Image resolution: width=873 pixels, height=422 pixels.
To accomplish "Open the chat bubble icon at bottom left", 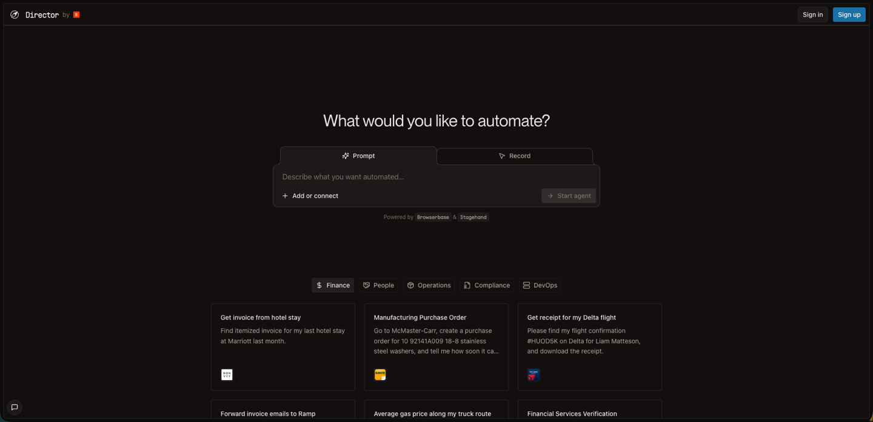I will pos(15,407).
